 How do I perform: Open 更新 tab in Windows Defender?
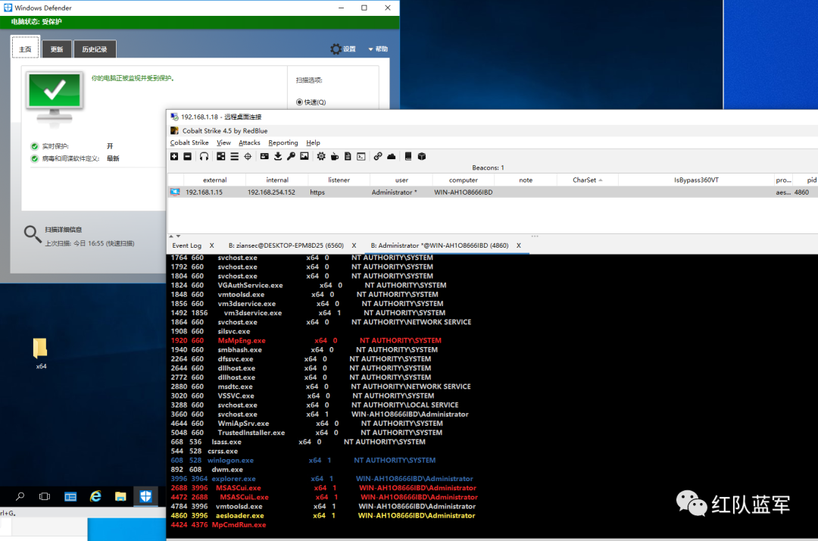coord(57,49)
